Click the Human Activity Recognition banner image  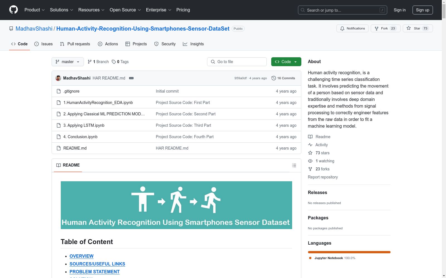176,205
